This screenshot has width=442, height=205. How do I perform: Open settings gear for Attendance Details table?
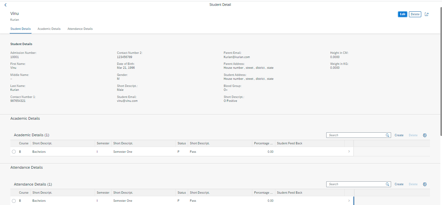(425, 184)
